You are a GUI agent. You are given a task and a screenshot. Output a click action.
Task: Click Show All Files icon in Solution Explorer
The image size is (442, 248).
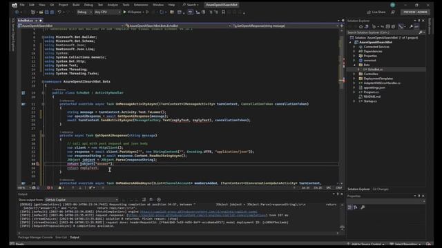point(393,27)
